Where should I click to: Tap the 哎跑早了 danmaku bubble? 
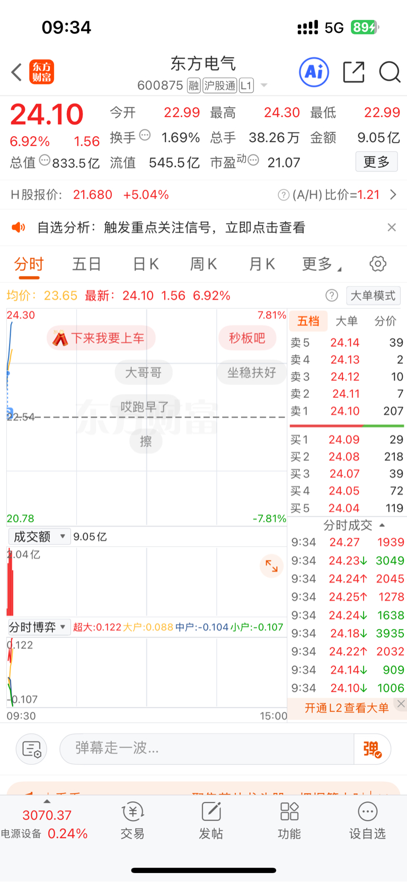[144, 407]
